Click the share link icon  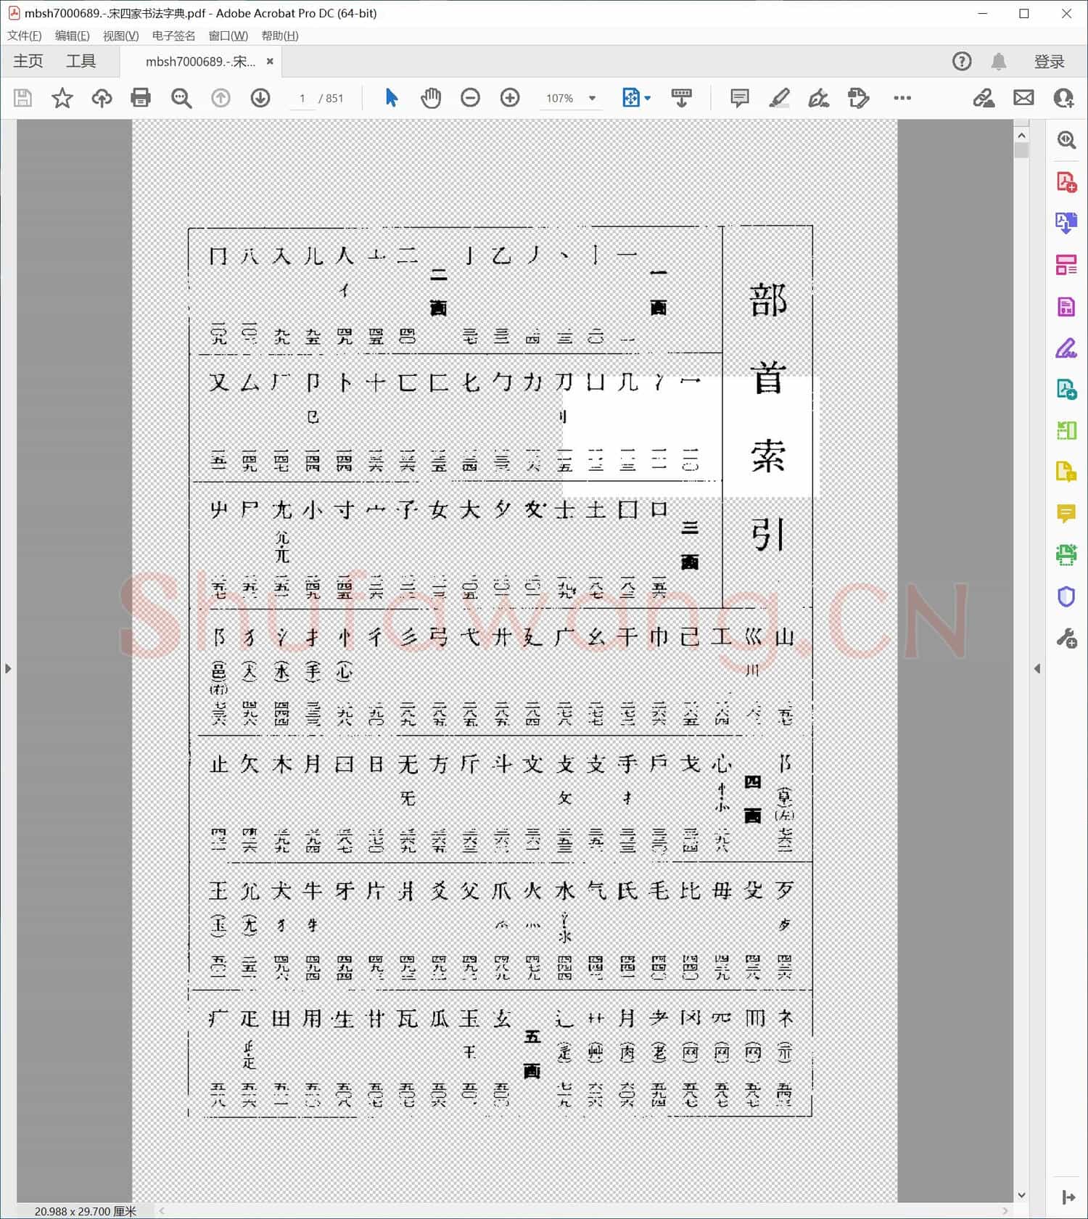point(984,98)
